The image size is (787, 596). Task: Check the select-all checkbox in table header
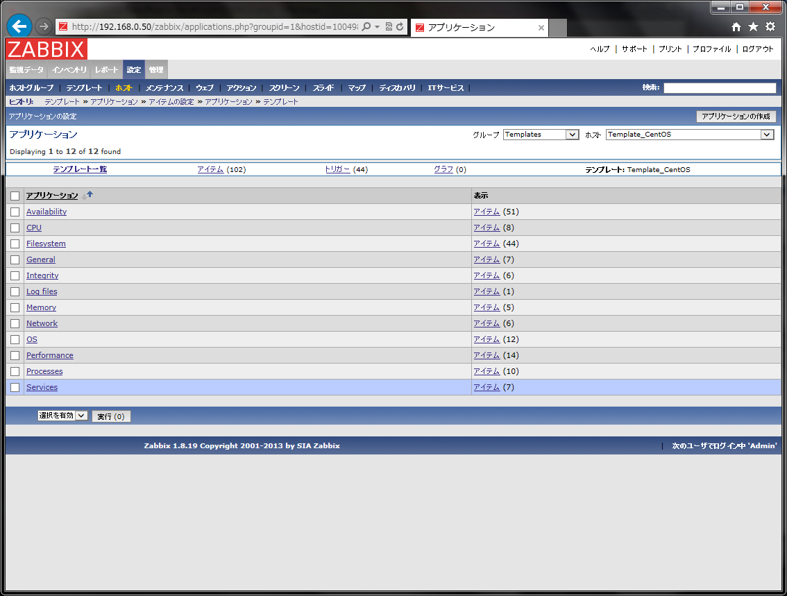[15, 196]
